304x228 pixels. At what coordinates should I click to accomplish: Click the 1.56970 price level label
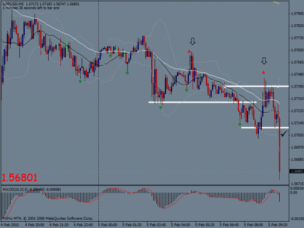[x=297, y=147]
